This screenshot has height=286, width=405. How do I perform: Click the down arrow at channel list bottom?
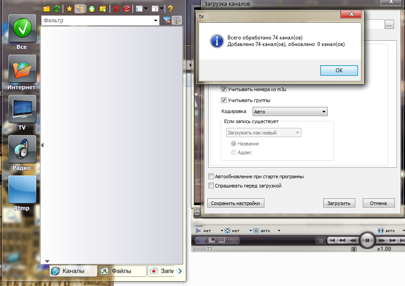click(47, 261)
